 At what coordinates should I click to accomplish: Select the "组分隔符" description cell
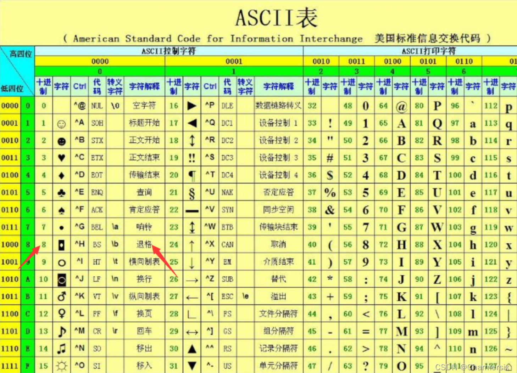[278, 331]
